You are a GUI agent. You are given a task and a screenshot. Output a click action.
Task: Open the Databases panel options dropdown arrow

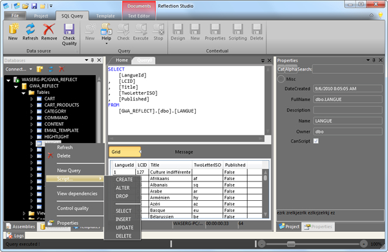pos(87,60)
